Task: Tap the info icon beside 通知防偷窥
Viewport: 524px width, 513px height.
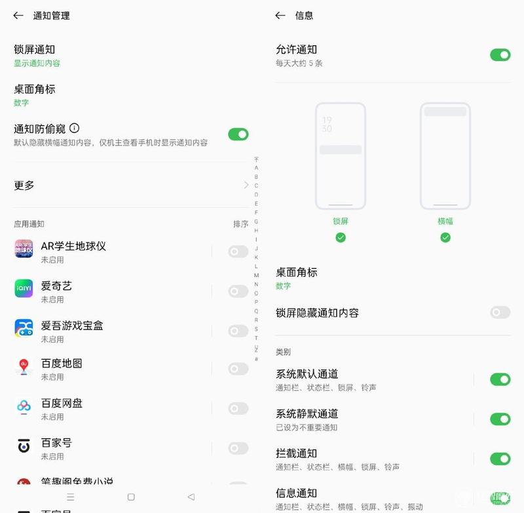Action: click(74, 128)
